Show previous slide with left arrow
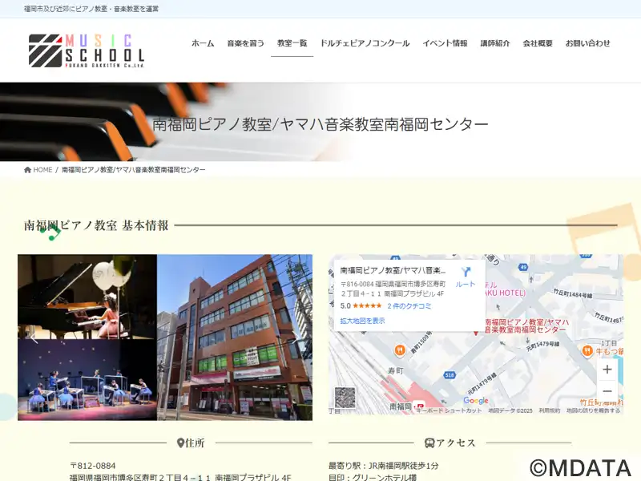The height and width of the screenshot is (481, 641). 34,338
